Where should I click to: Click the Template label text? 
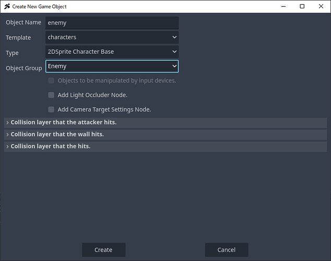point(18,38)
